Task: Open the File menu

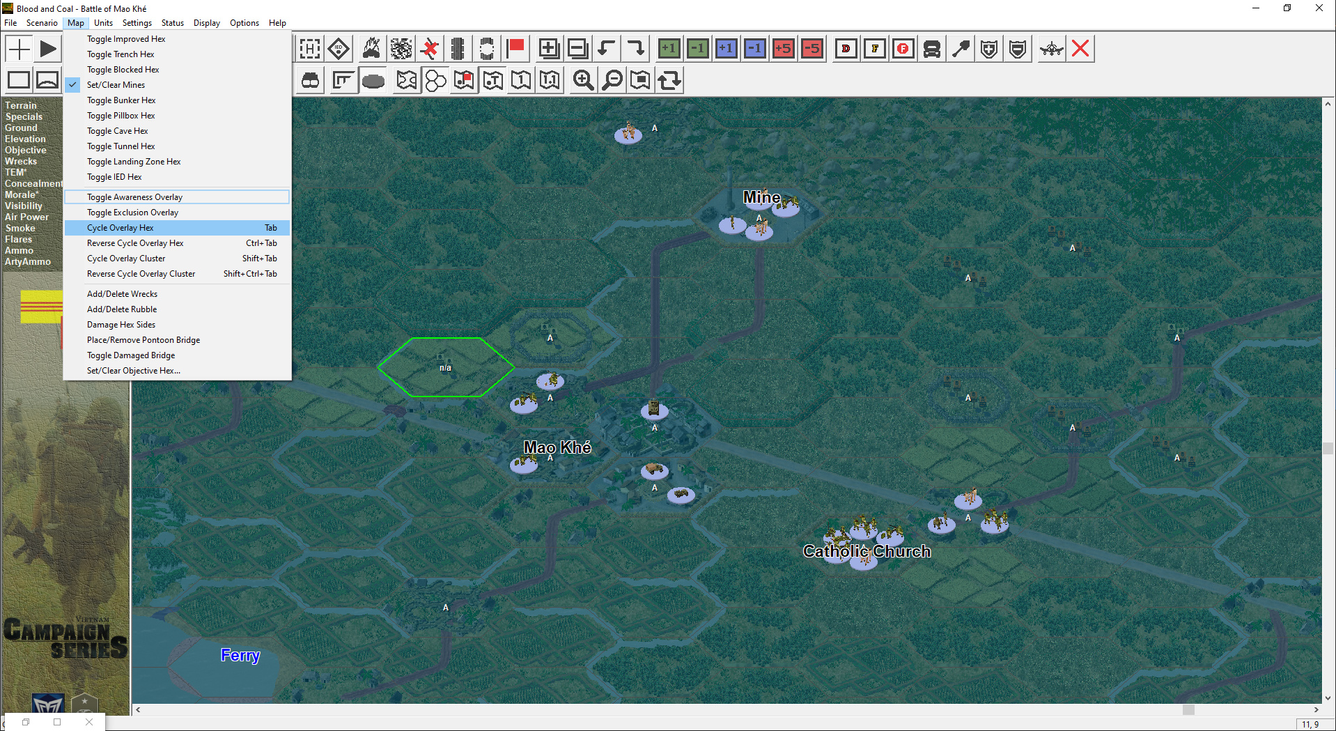Action: click(x=10, y=23)
